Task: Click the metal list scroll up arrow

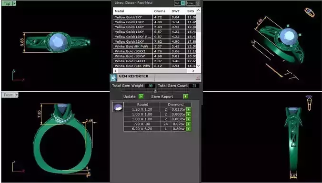Action: point(198,10)
